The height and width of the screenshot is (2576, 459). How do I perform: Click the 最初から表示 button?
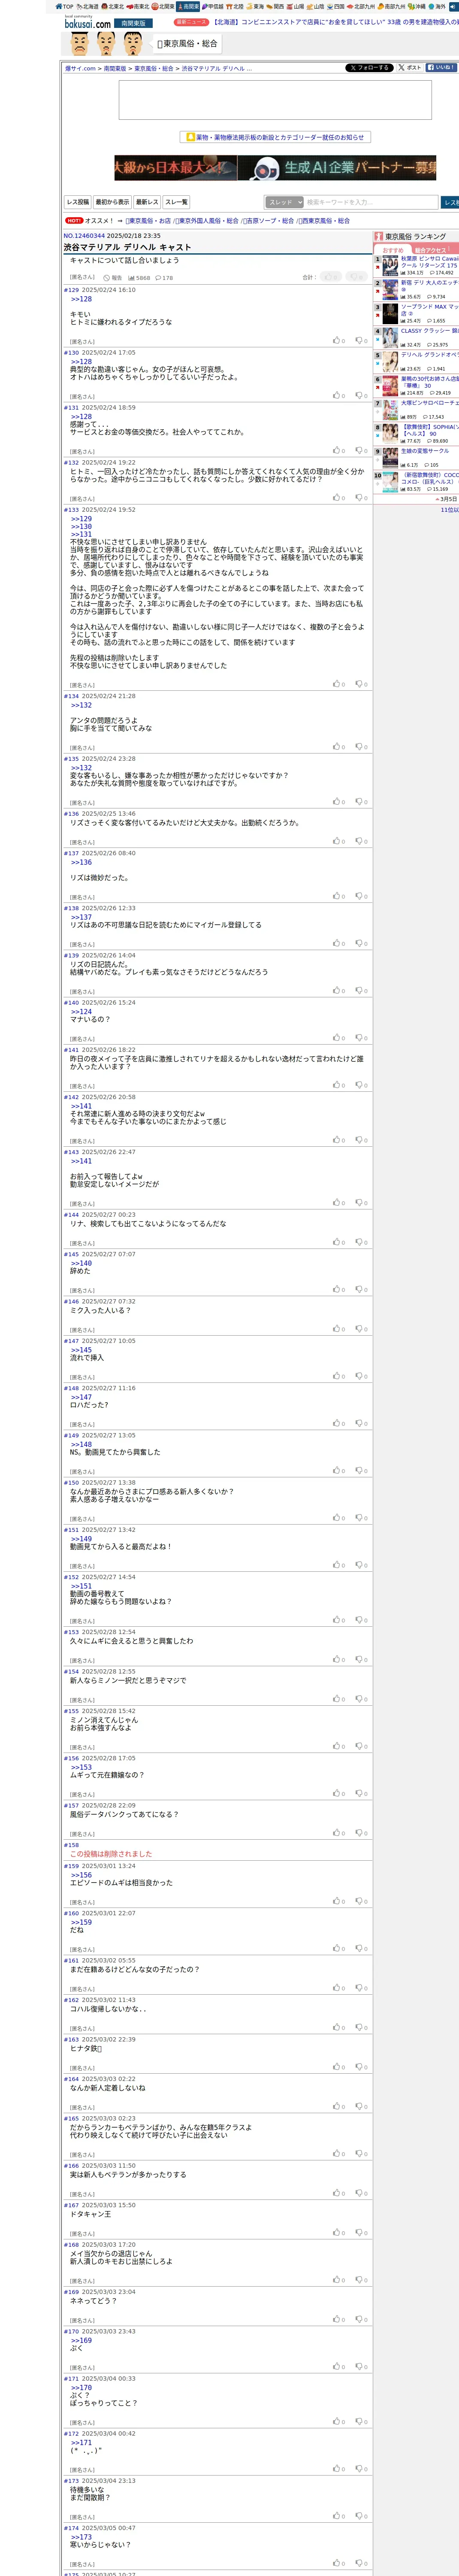pyautogui.click(x=112, y=202)
